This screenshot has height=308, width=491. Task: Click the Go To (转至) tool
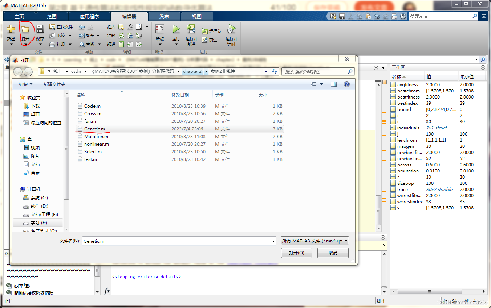[87, 36]
